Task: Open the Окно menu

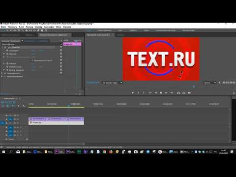Action: pos(59,27)
